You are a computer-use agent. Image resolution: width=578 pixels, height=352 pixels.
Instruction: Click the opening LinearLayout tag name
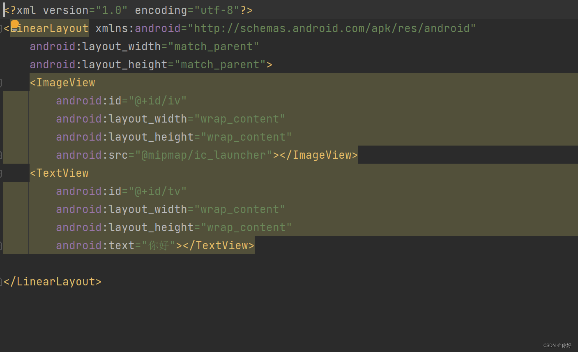coord(49,28)
